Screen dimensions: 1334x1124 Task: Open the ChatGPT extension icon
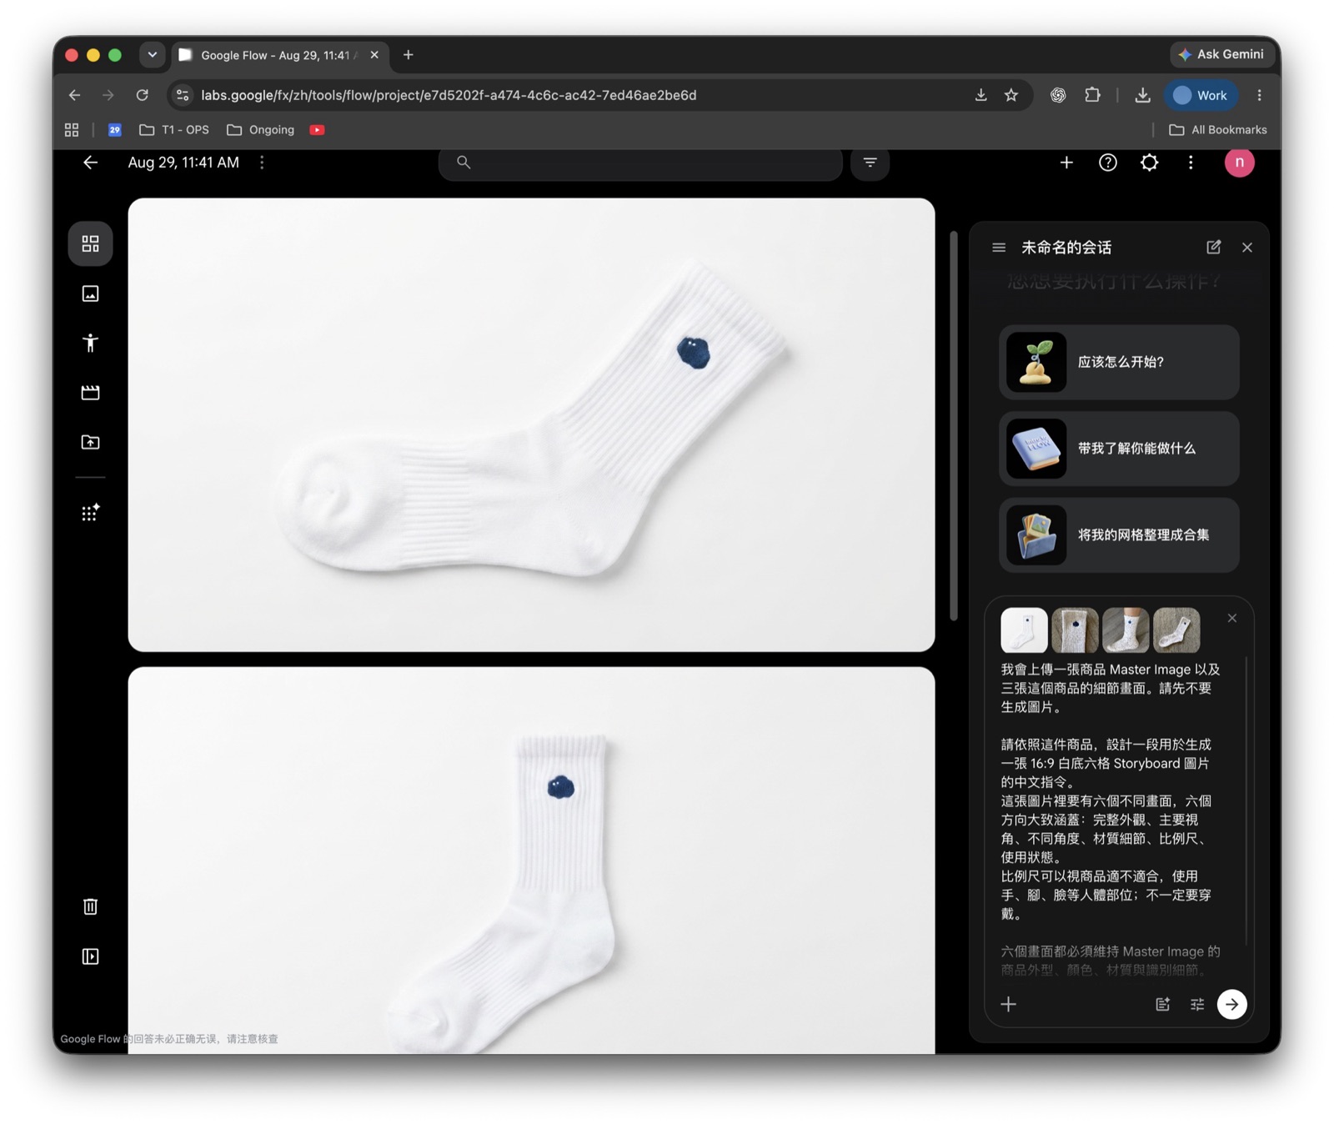click(x=1058, y=95)
